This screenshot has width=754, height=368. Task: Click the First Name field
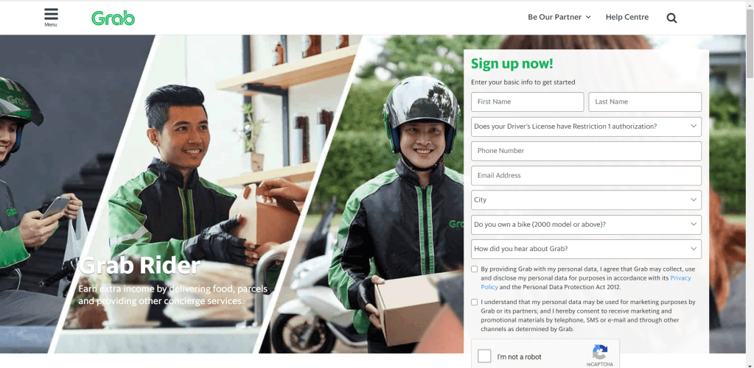pyautogui.click(x=528, y=102)
